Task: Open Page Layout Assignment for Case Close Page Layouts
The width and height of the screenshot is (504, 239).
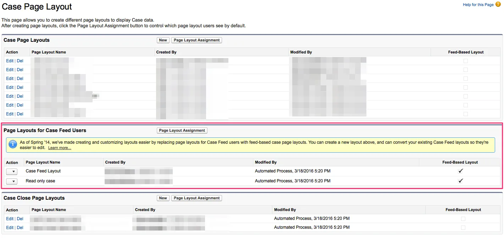Action: pos(197,198)
